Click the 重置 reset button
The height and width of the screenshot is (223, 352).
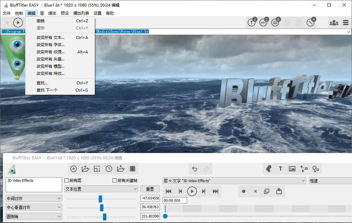pyautogui.click(x=150, y=189)
